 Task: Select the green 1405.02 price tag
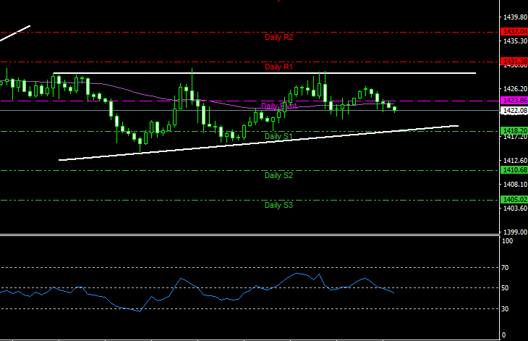point(514,200)
